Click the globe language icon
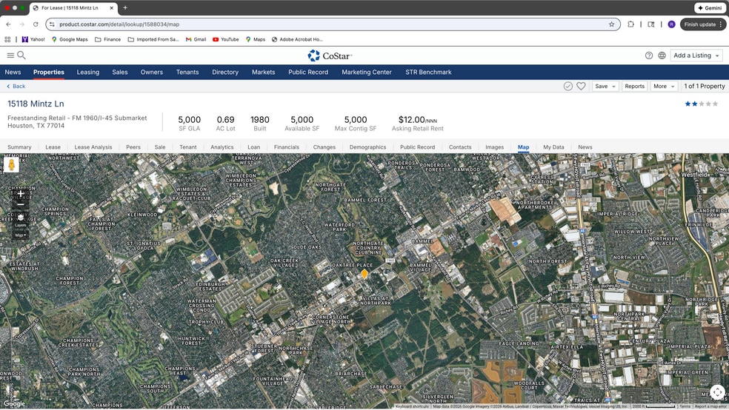Viewport: 729px width, 410px height. click(662, 56)
